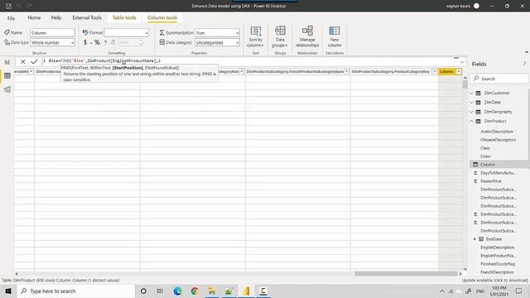Expand the formula bar with chevron
This screenshot has height=298, width=530.
tap(461, 62)
